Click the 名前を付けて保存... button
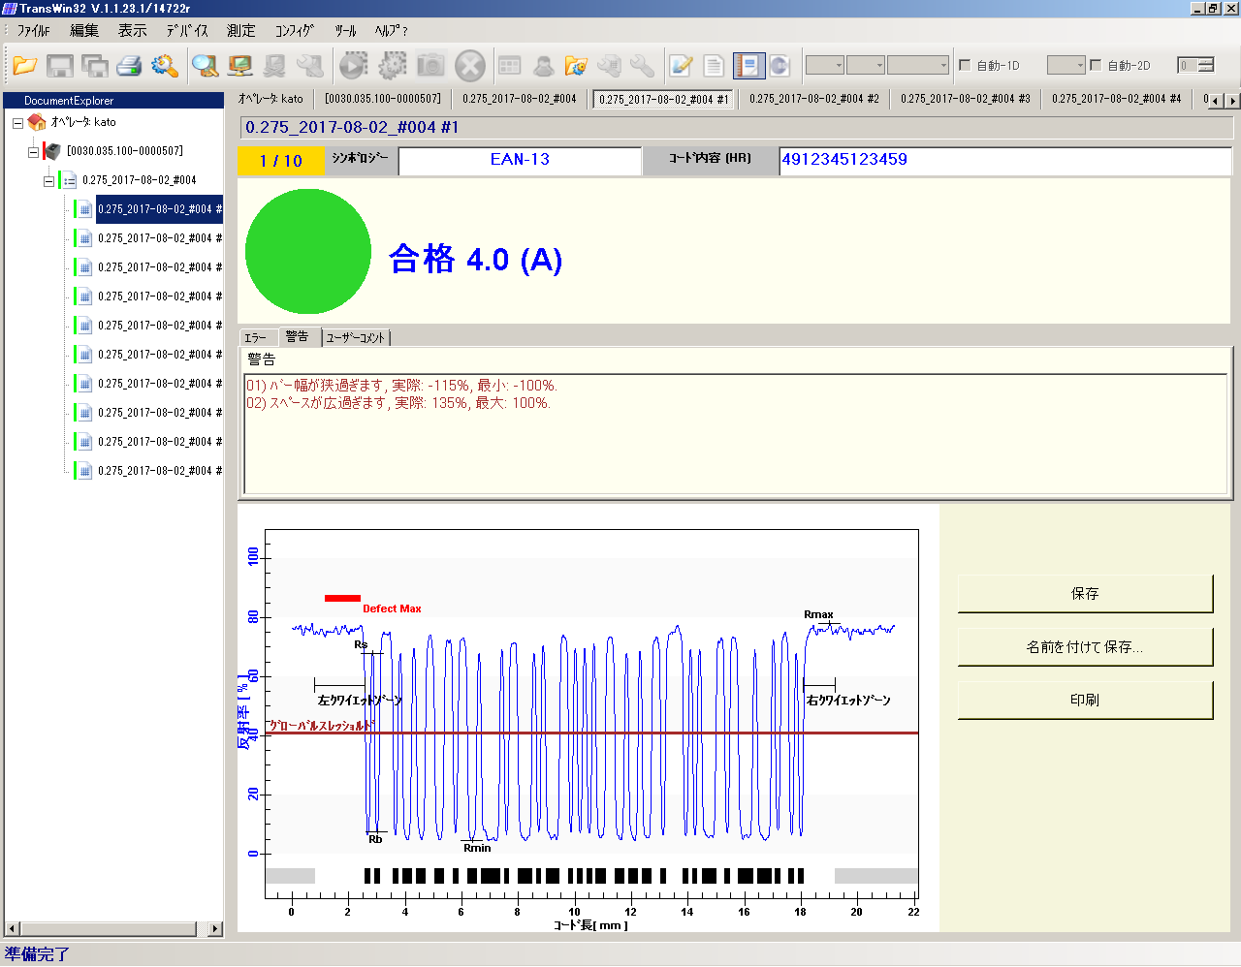The width and height of the screenshot is (1241, 967). (x=1084, y=647)
